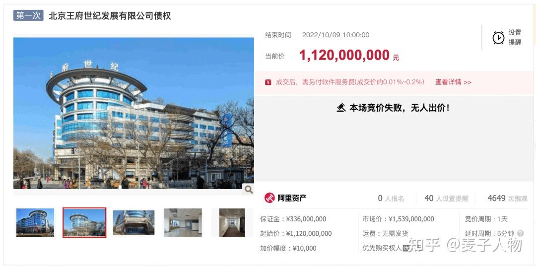
Task: Click the main building photo
Action: 134,113
